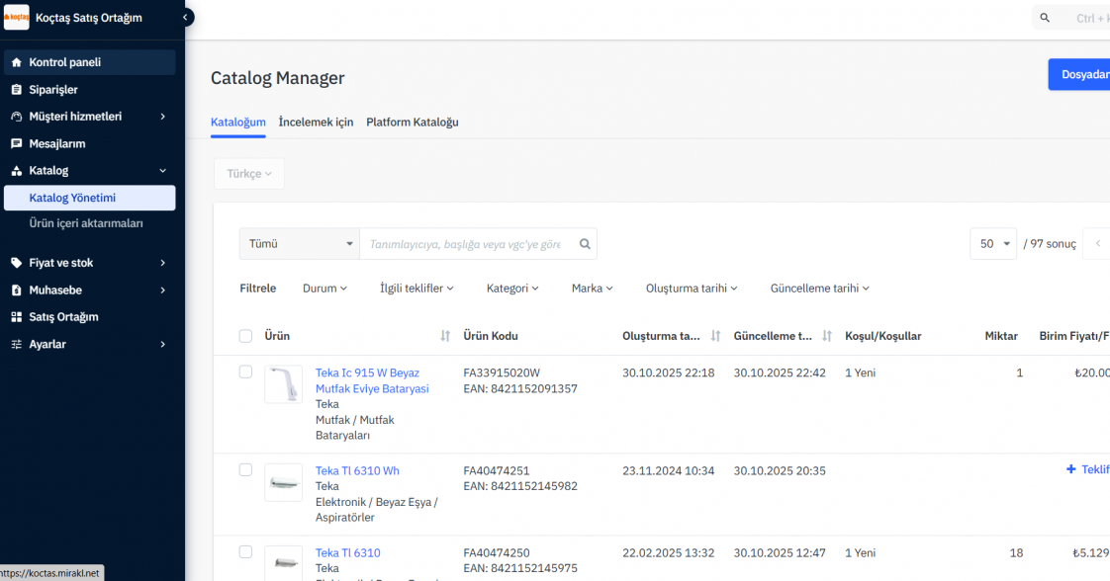Click the Koçtaş logo icon
This screenshot has width=1110, height=581.
17,17
